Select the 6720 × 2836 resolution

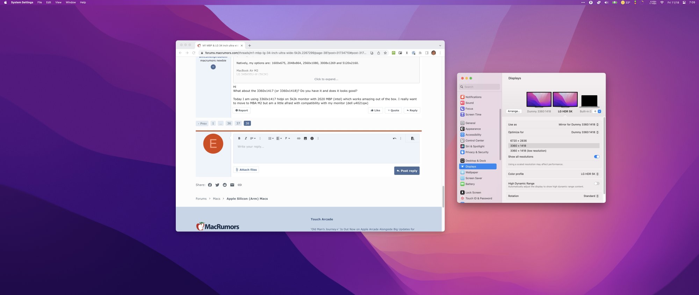(x=554, y=141)
